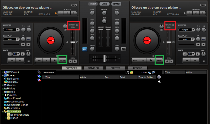
Task: Open the right loop length dropdown
Action: click(193, 54)
